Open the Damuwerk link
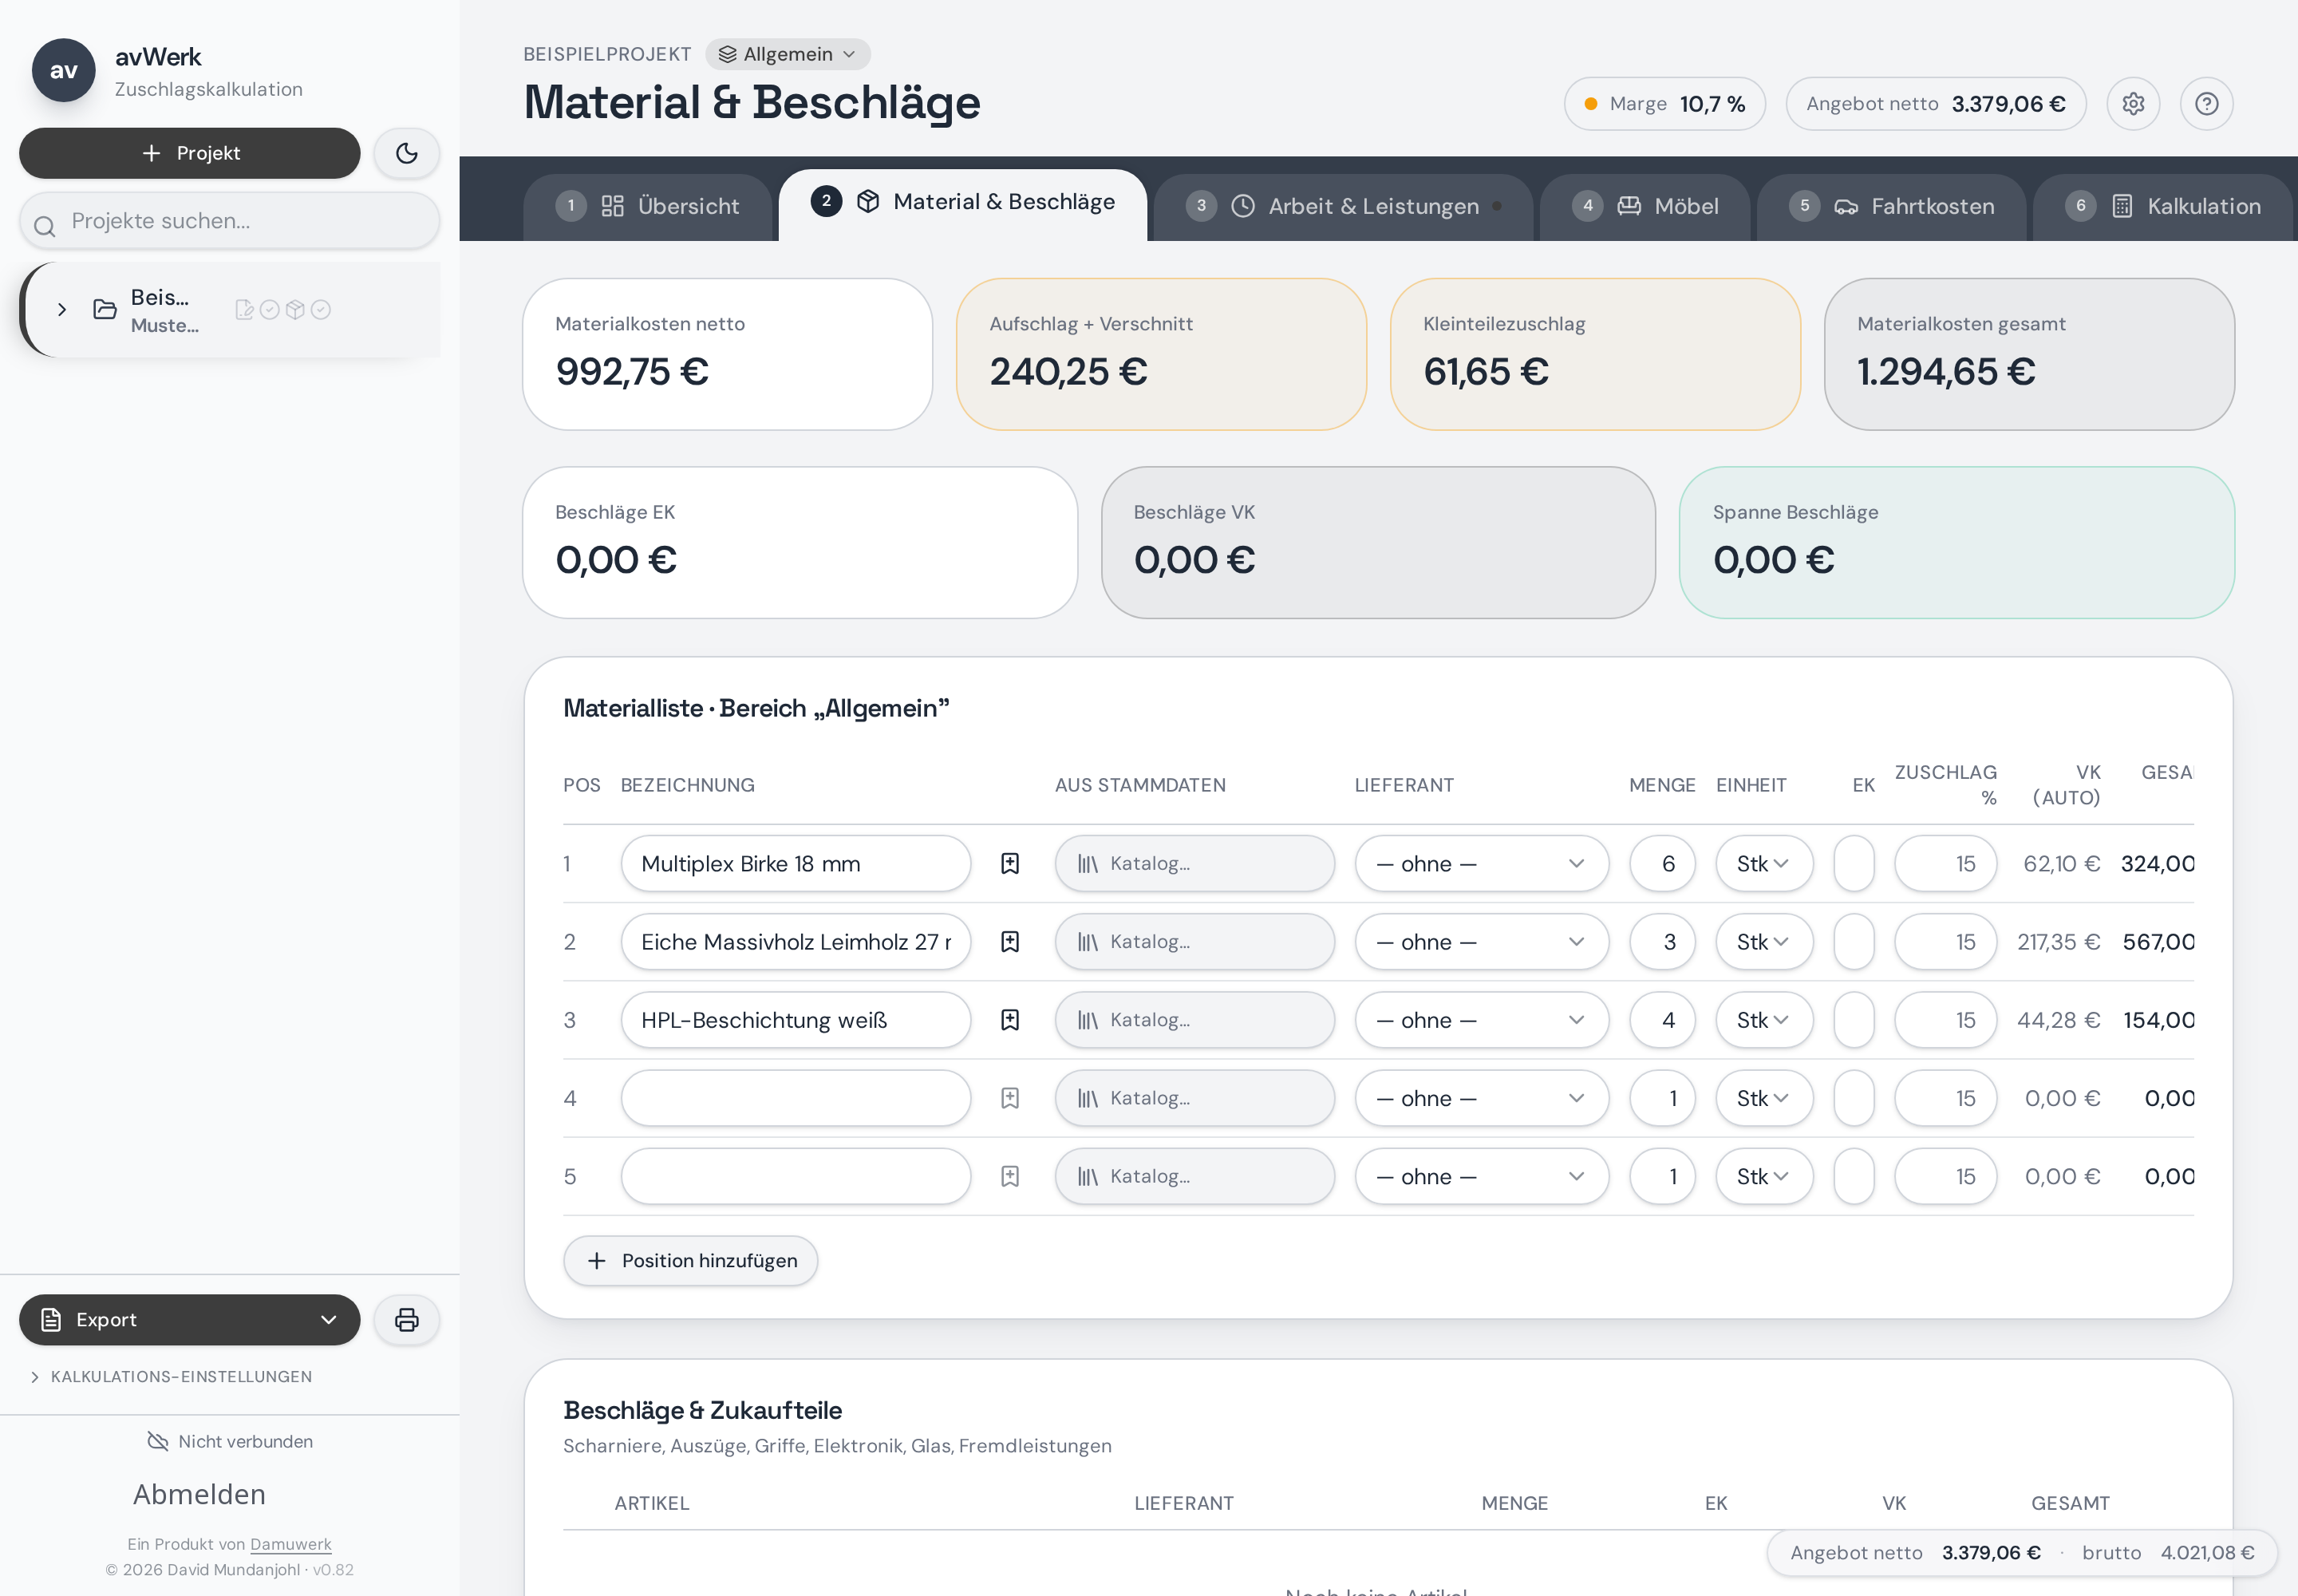The image size is (2298, 1596). 290,1543
